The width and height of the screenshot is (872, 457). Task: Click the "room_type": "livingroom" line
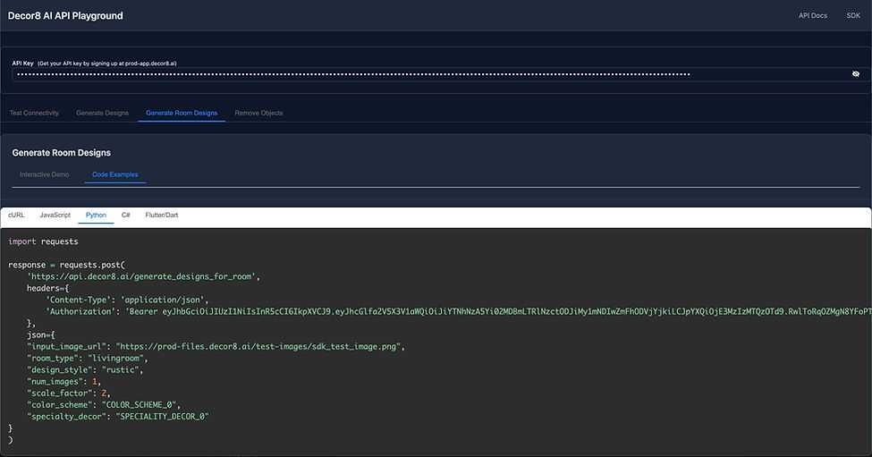(88, 358)
